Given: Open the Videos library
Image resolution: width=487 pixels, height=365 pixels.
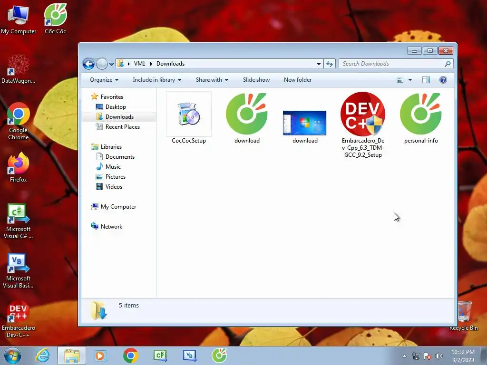Looking at the screenshot, I should click(x=109, y=186).
